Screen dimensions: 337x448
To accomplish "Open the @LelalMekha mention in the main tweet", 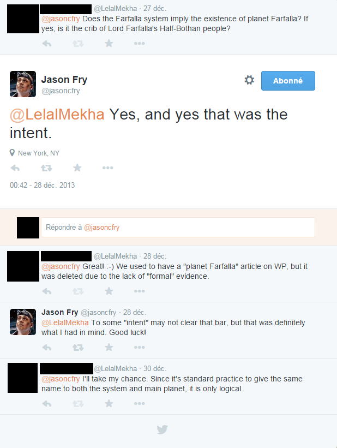I will click(x=57, y=115).
